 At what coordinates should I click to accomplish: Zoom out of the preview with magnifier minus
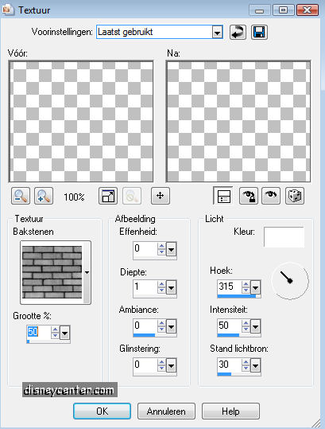pos(21,196)
